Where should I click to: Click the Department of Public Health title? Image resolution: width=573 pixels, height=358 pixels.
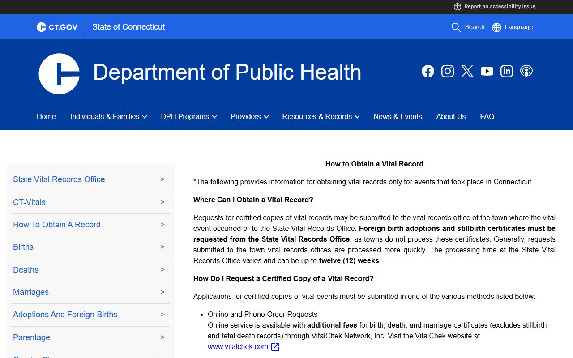tap(227, 72)
